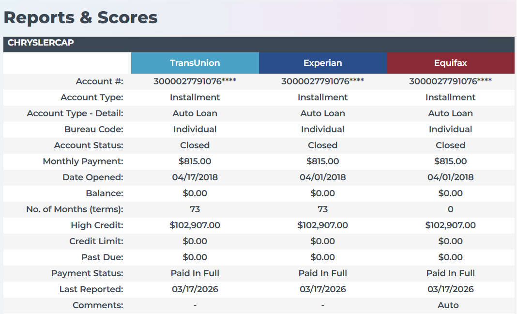Click Experian high credit $102,907.00
The image size is (517, 314).
[323, 225]
